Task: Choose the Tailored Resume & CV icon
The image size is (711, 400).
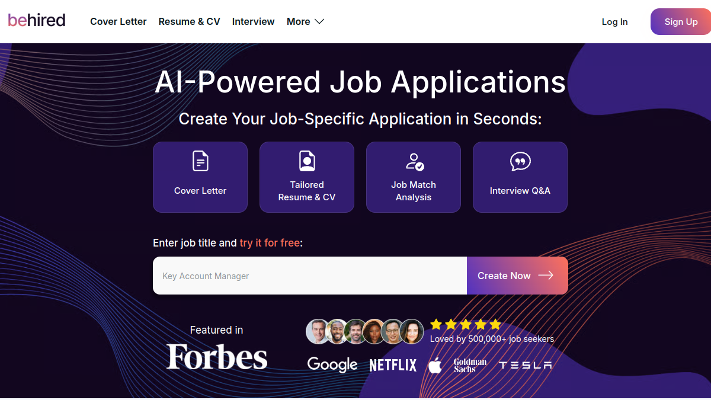Action: 307,161
